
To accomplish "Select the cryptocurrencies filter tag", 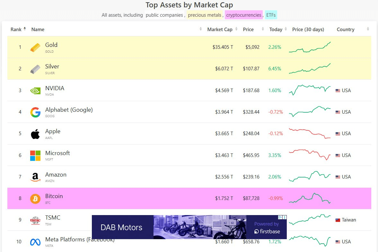I will tap(243, 15).
